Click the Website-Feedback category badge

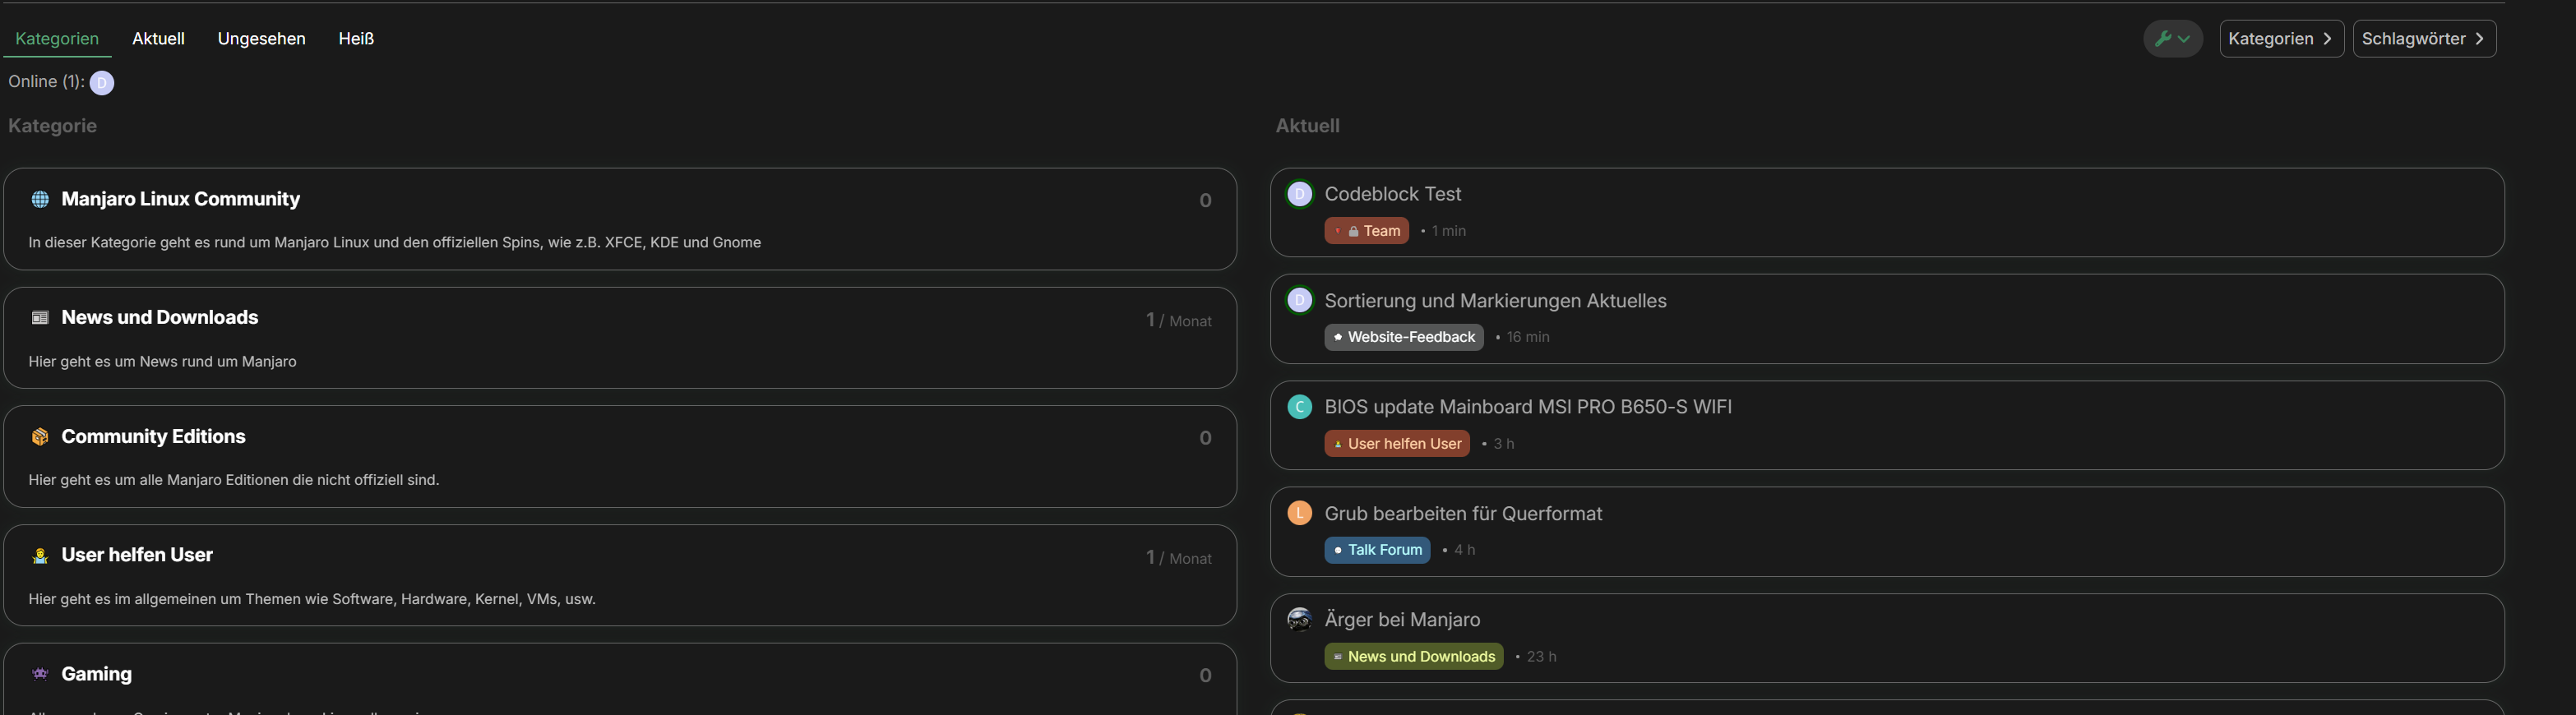(1403, 338)
